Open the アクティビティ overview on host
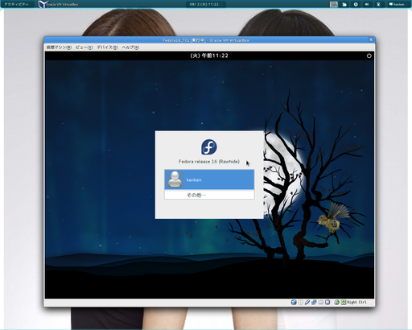 tap(17, 4)
